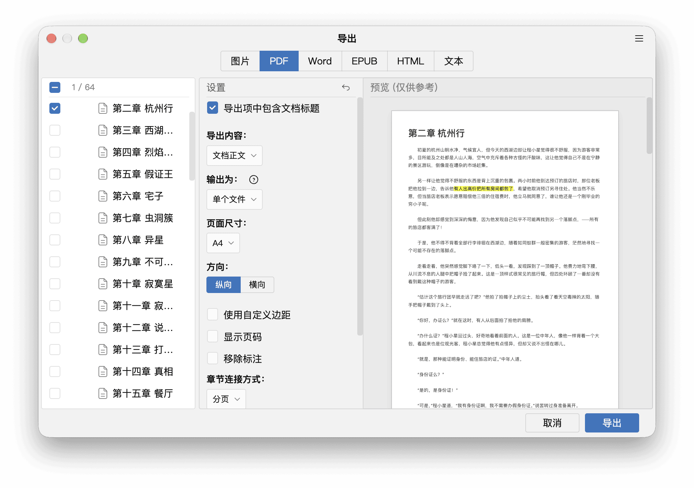Viewport: 694px width, 488px height.
Task: Check the 第十二章 说 checkbox
Action: pyautogui.click(x=55, y=328)
